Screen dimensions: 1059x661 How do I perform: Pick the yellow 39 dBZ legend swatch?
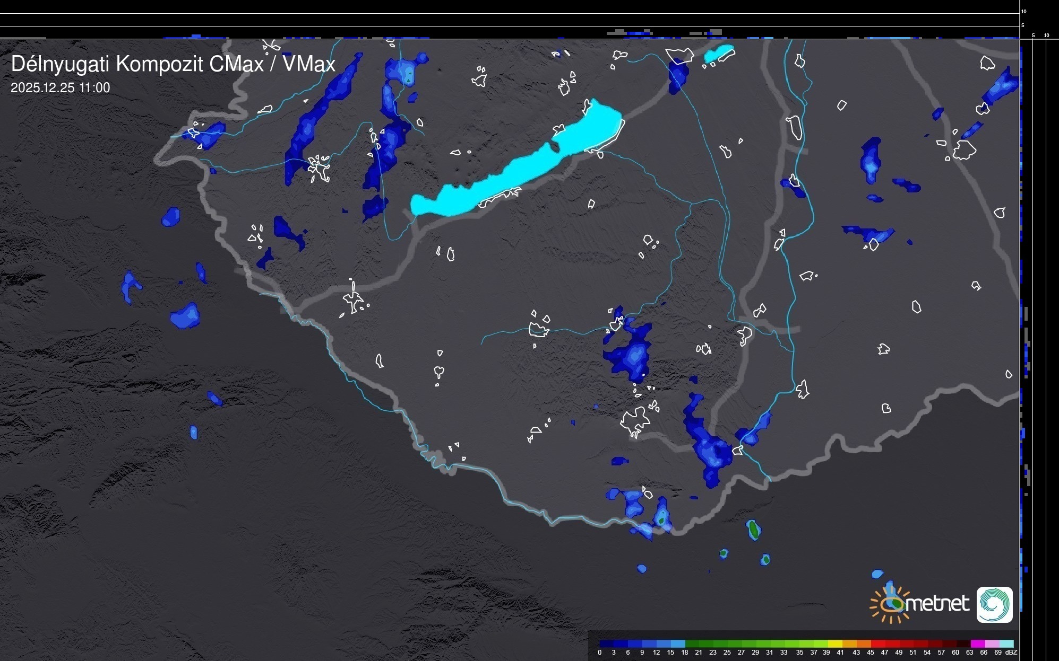tap(834, 644)
